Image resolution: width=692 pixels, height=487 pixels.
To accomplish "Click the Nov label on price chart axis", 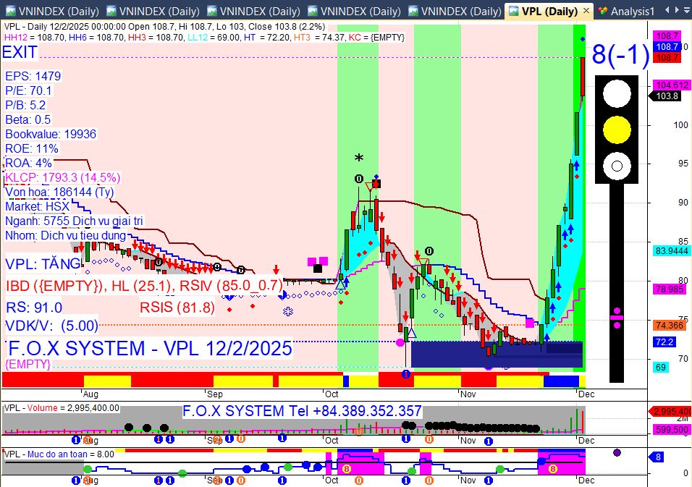I will pyautogui.click(x=468, y=394).
